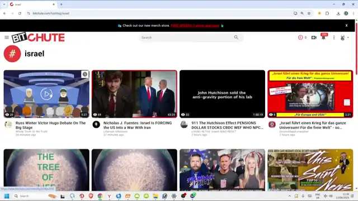Reload the current page

pyautogui.click(x=20, y=13)
